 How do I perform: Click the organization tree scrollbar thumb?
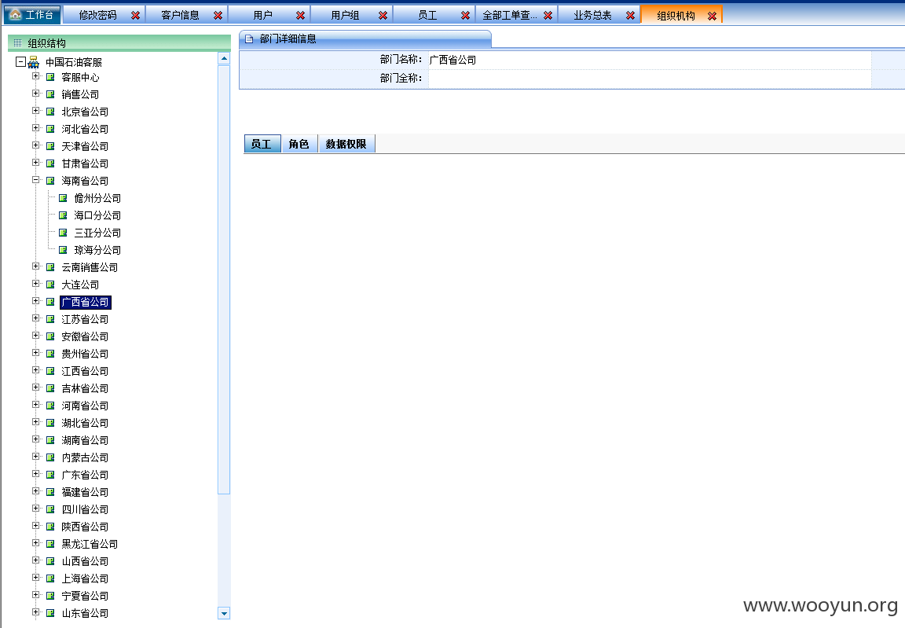[x=224, y=280]
